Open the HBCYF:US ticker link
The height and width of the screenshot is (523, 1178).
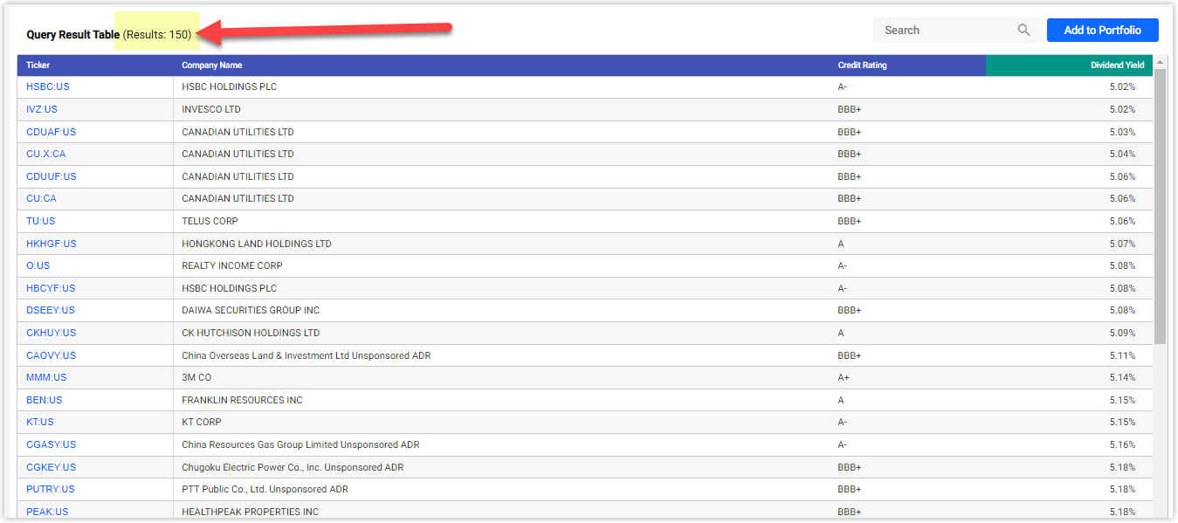tap(51, 288)
